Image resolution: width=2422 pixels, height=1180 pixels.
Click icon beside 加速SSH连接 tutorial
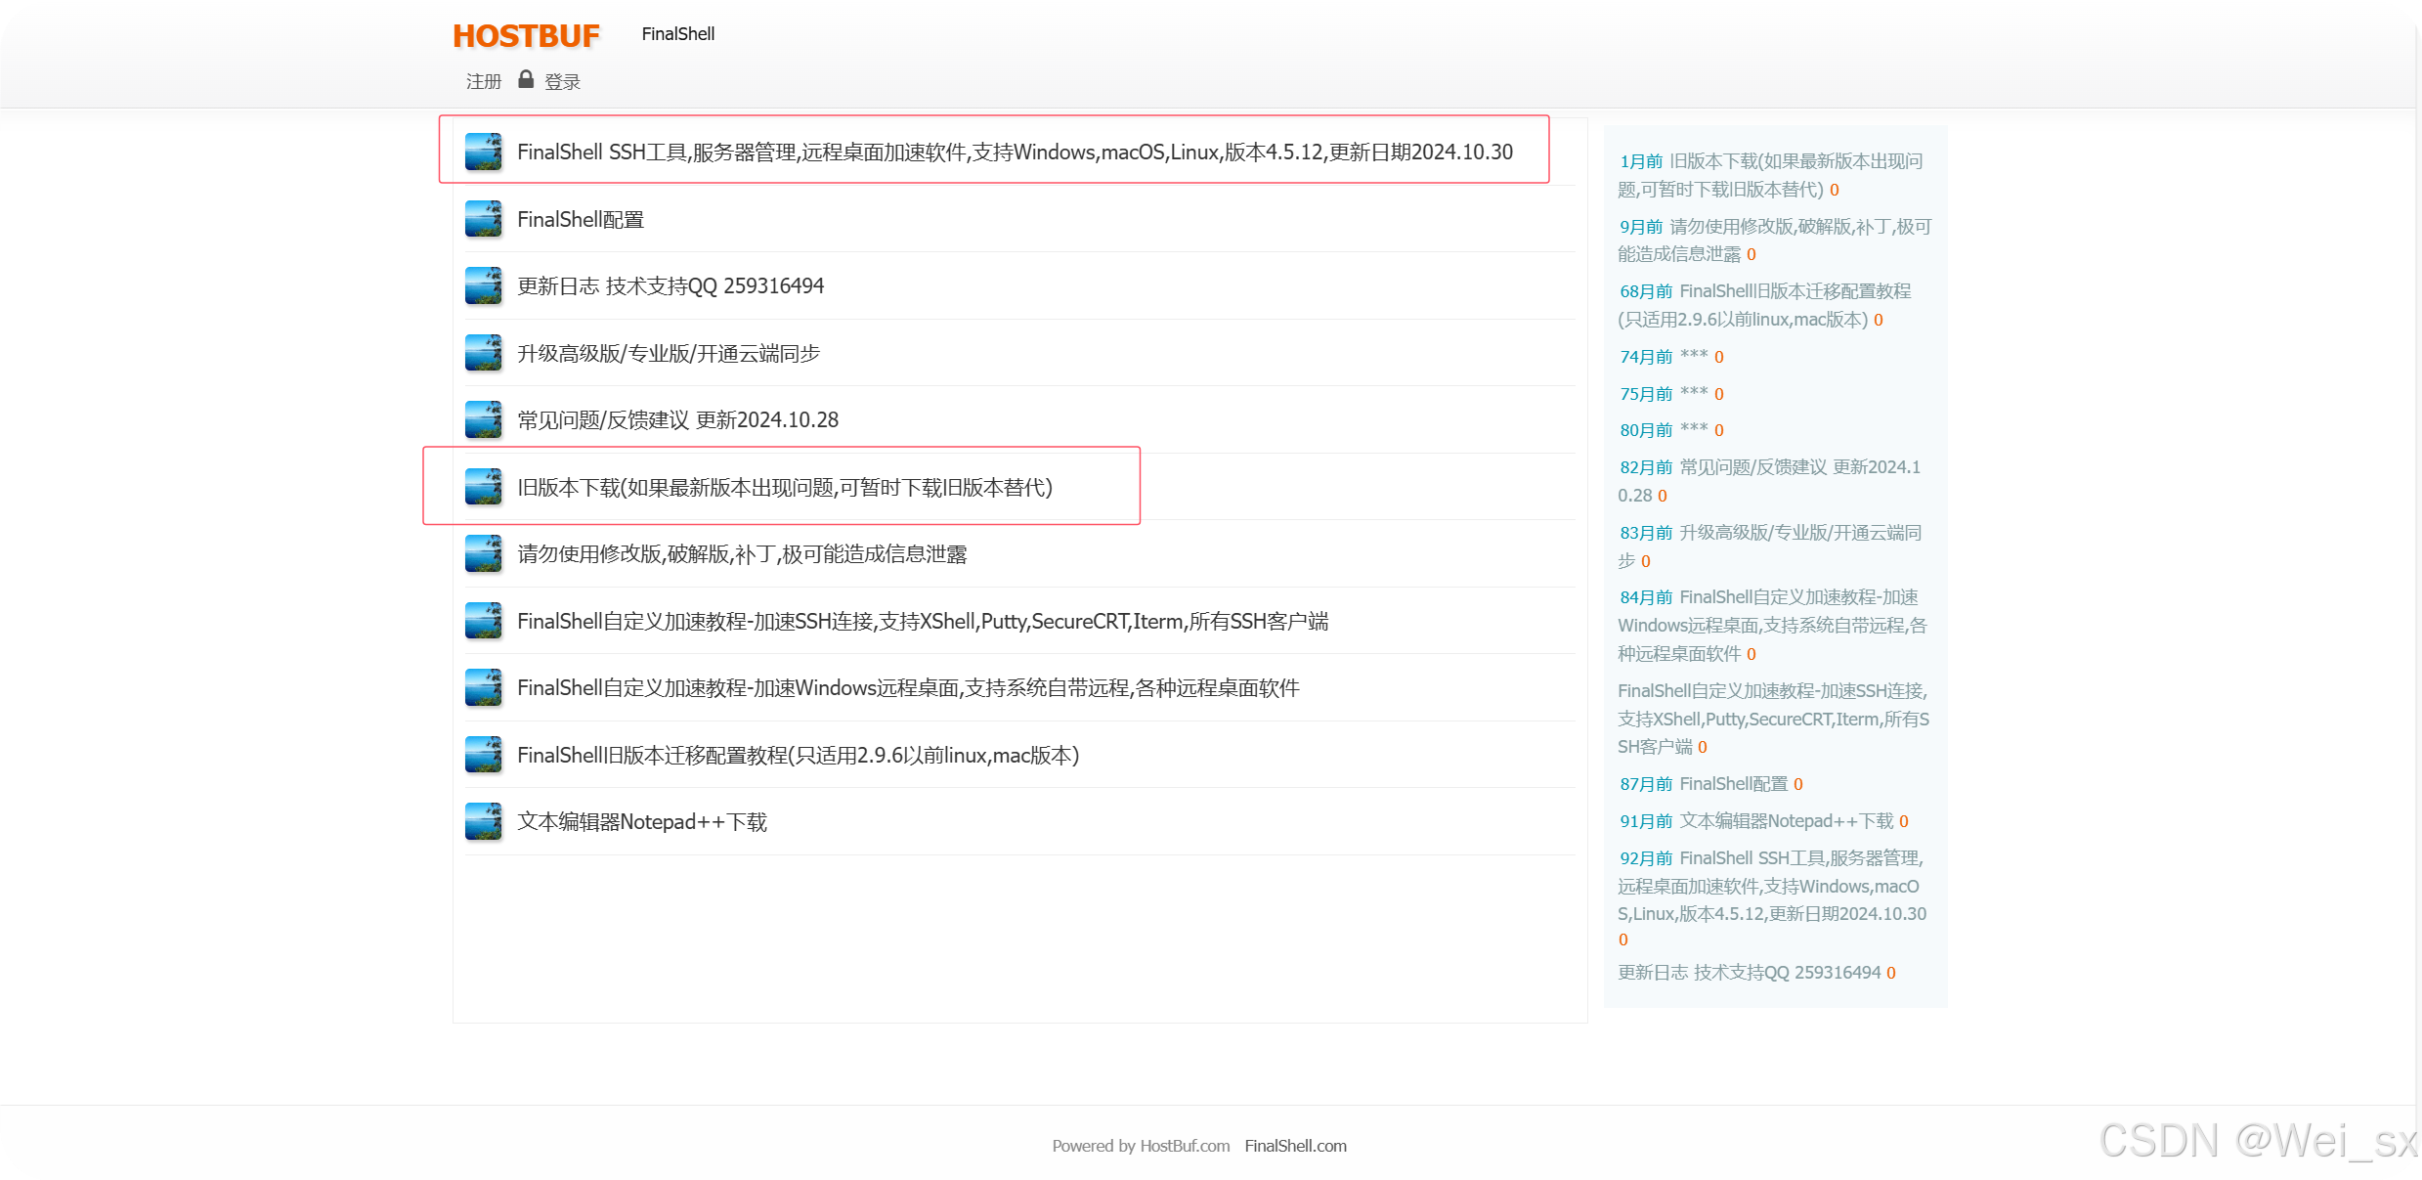484,621
